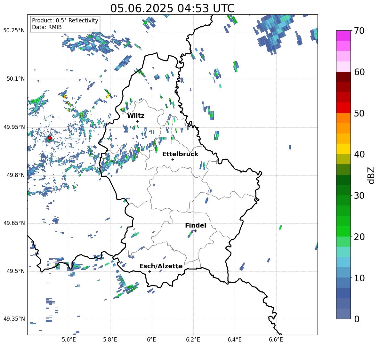The image size is (379, 346).
Task: Click the 49.35°N latitude label
Action: [x=14, y=319]
